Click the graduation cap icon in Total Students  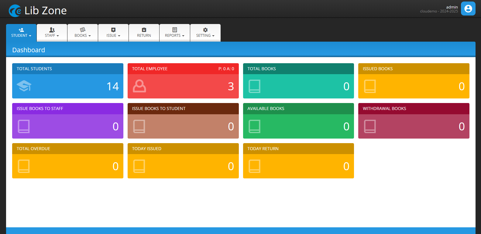point(24,86)
